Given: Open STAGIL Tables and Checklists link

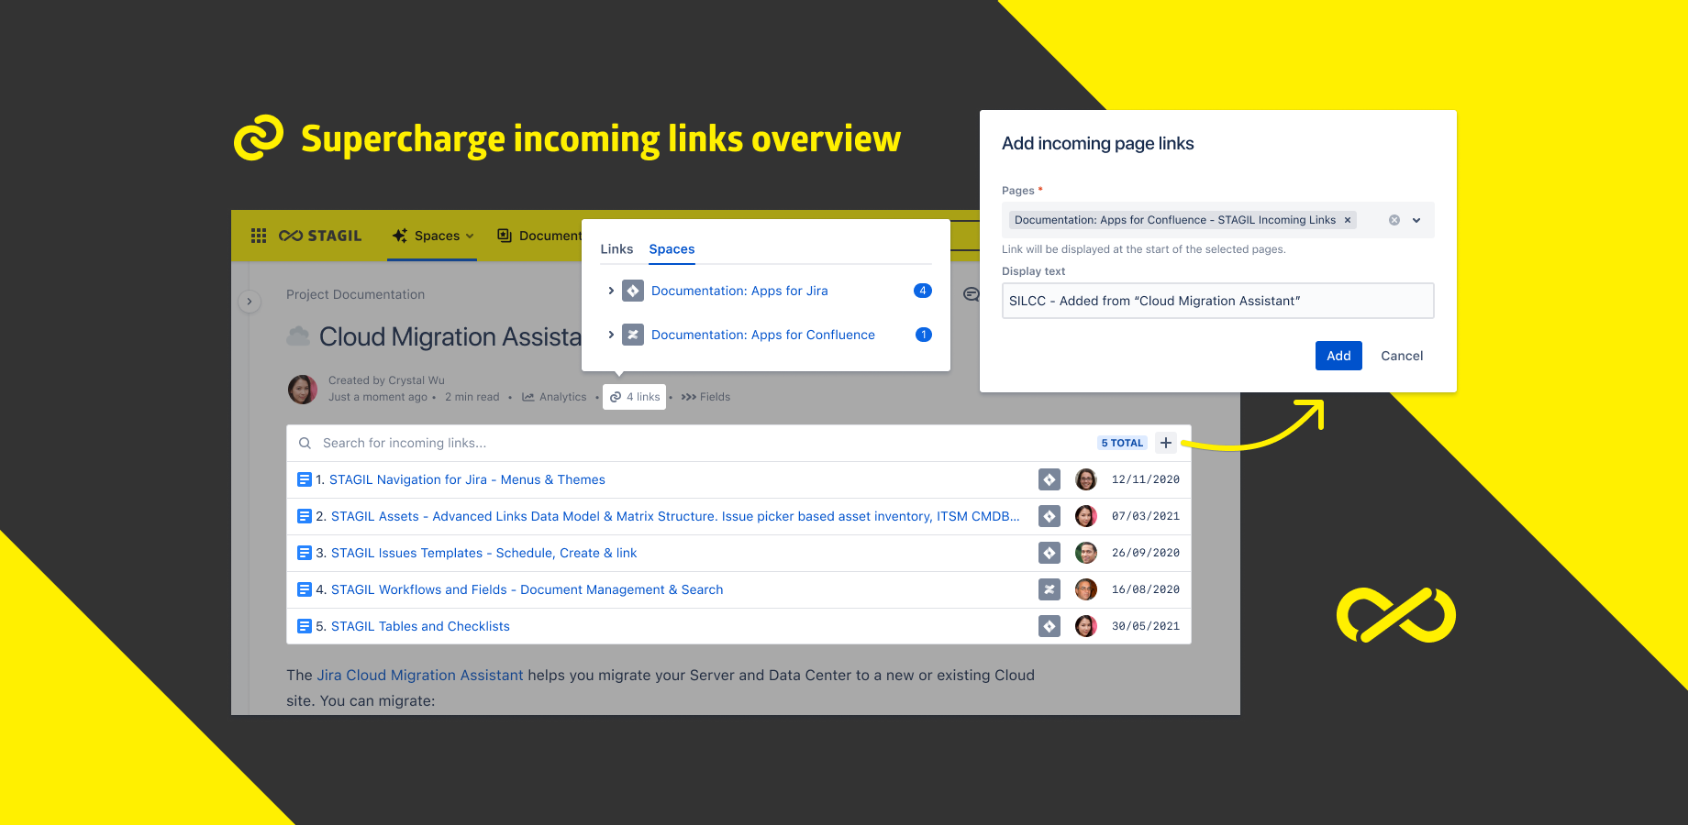Looking at the screenshot, I should [420, 626].
